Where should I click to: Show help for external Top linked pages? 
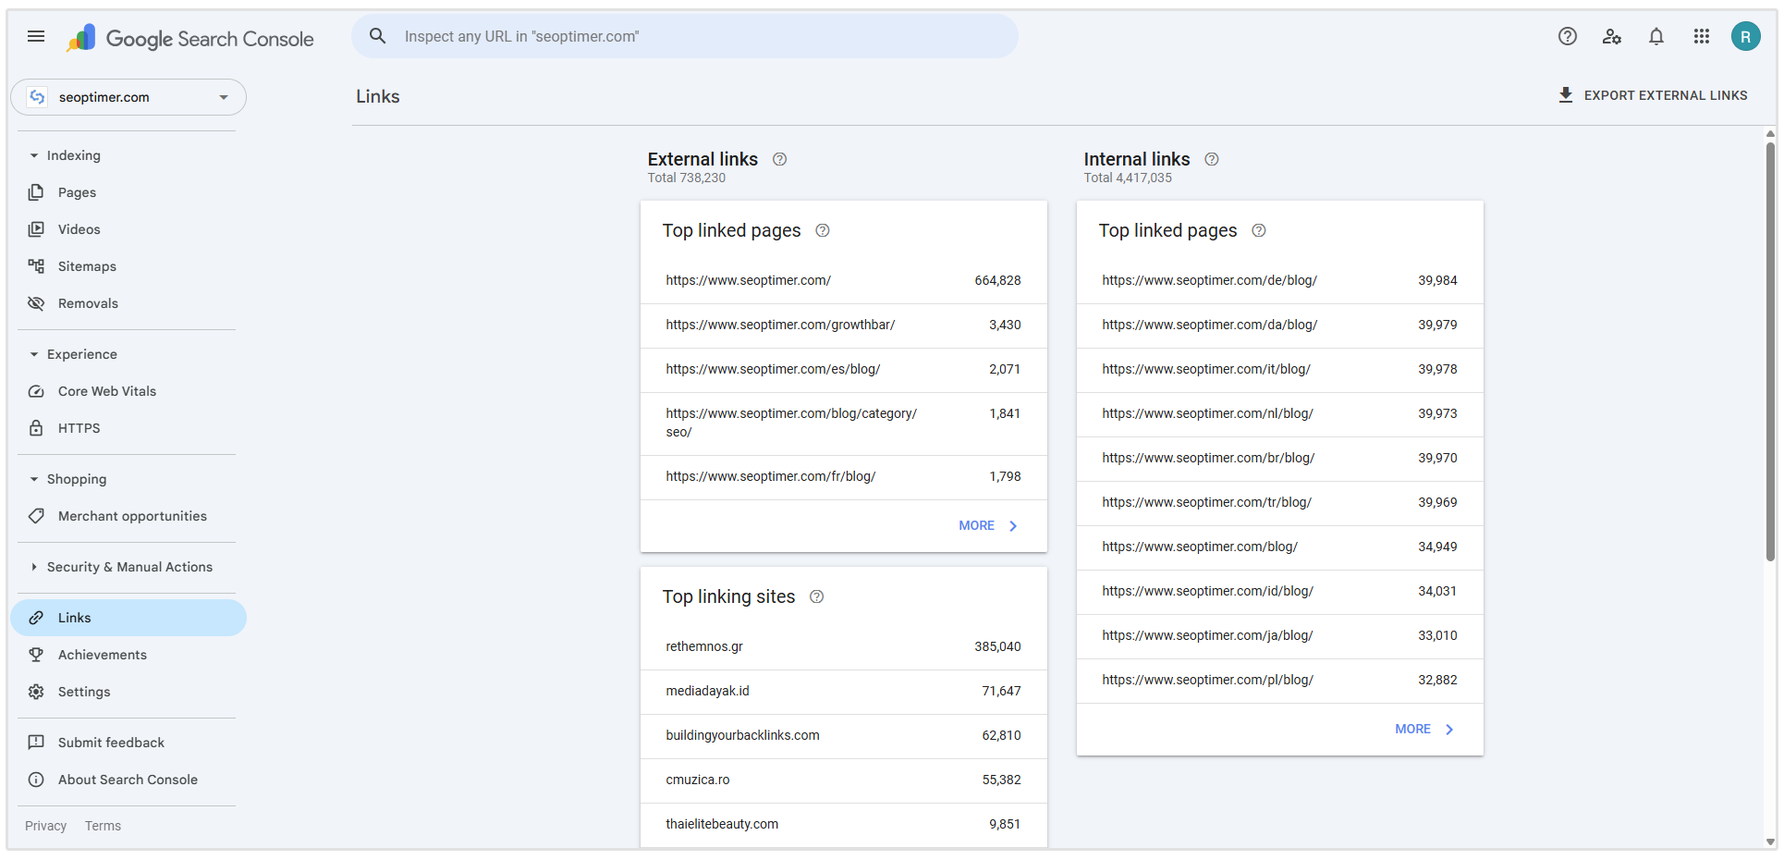click(823, 230)
